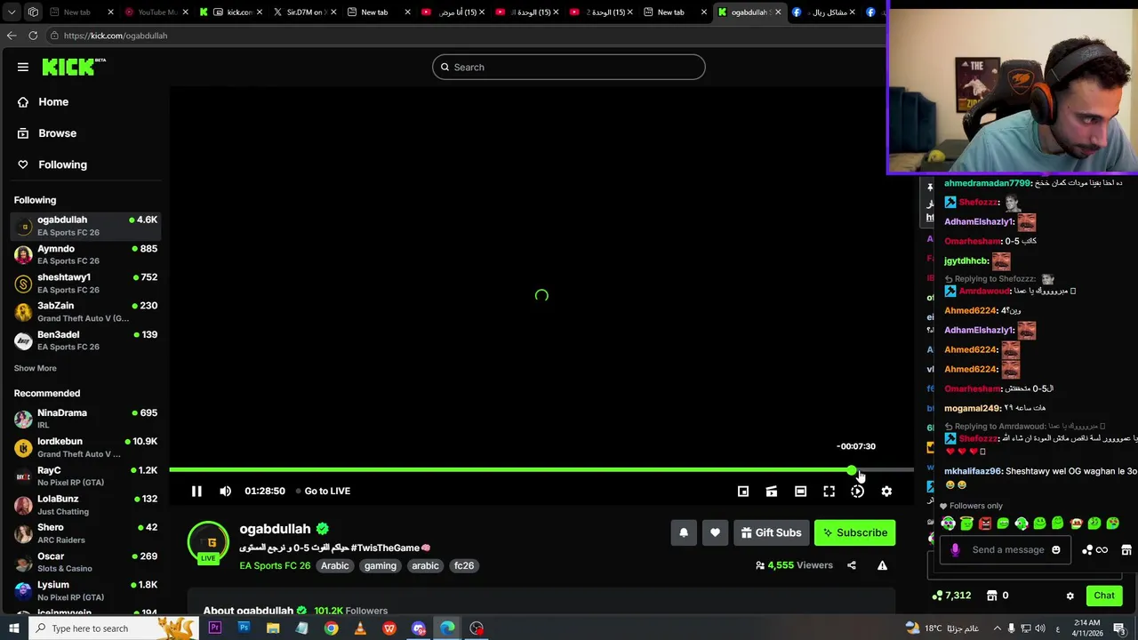Select the Arabic tag chip
Image resolution: width=1138 pixels, height=640 pixels.
(x=335, y=565)
